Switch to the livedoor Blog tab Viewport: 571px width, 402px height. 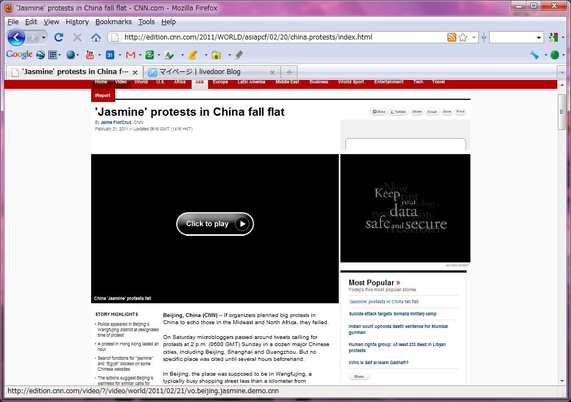[x=211, y=72]
